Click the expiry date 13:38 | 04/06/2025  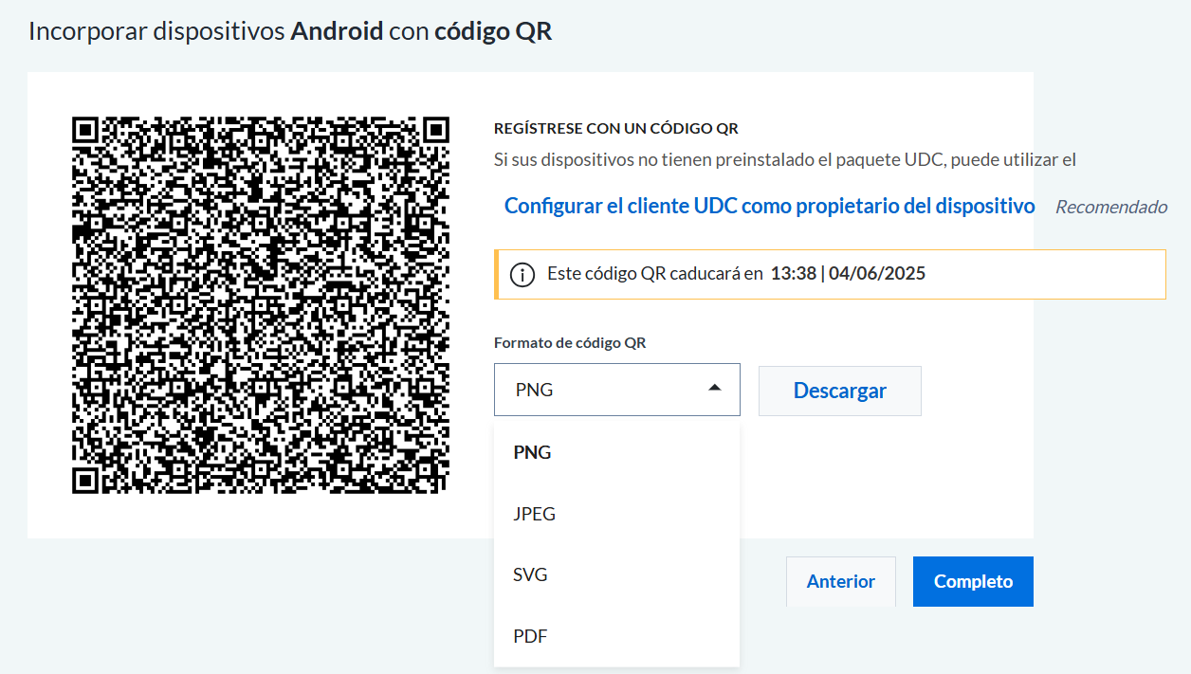pyautogui.click(x=848, y=274)
